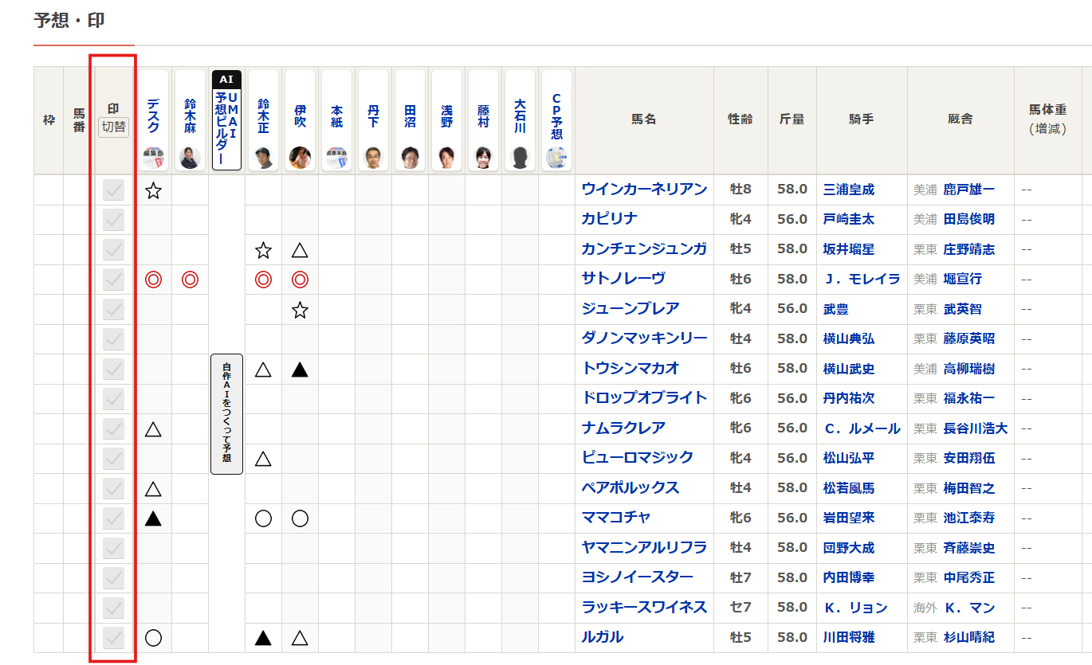This screenshot has width=1092, height=665.
Task: Open the 藤村 predictor avatar
Action: (x=483, y=158)
